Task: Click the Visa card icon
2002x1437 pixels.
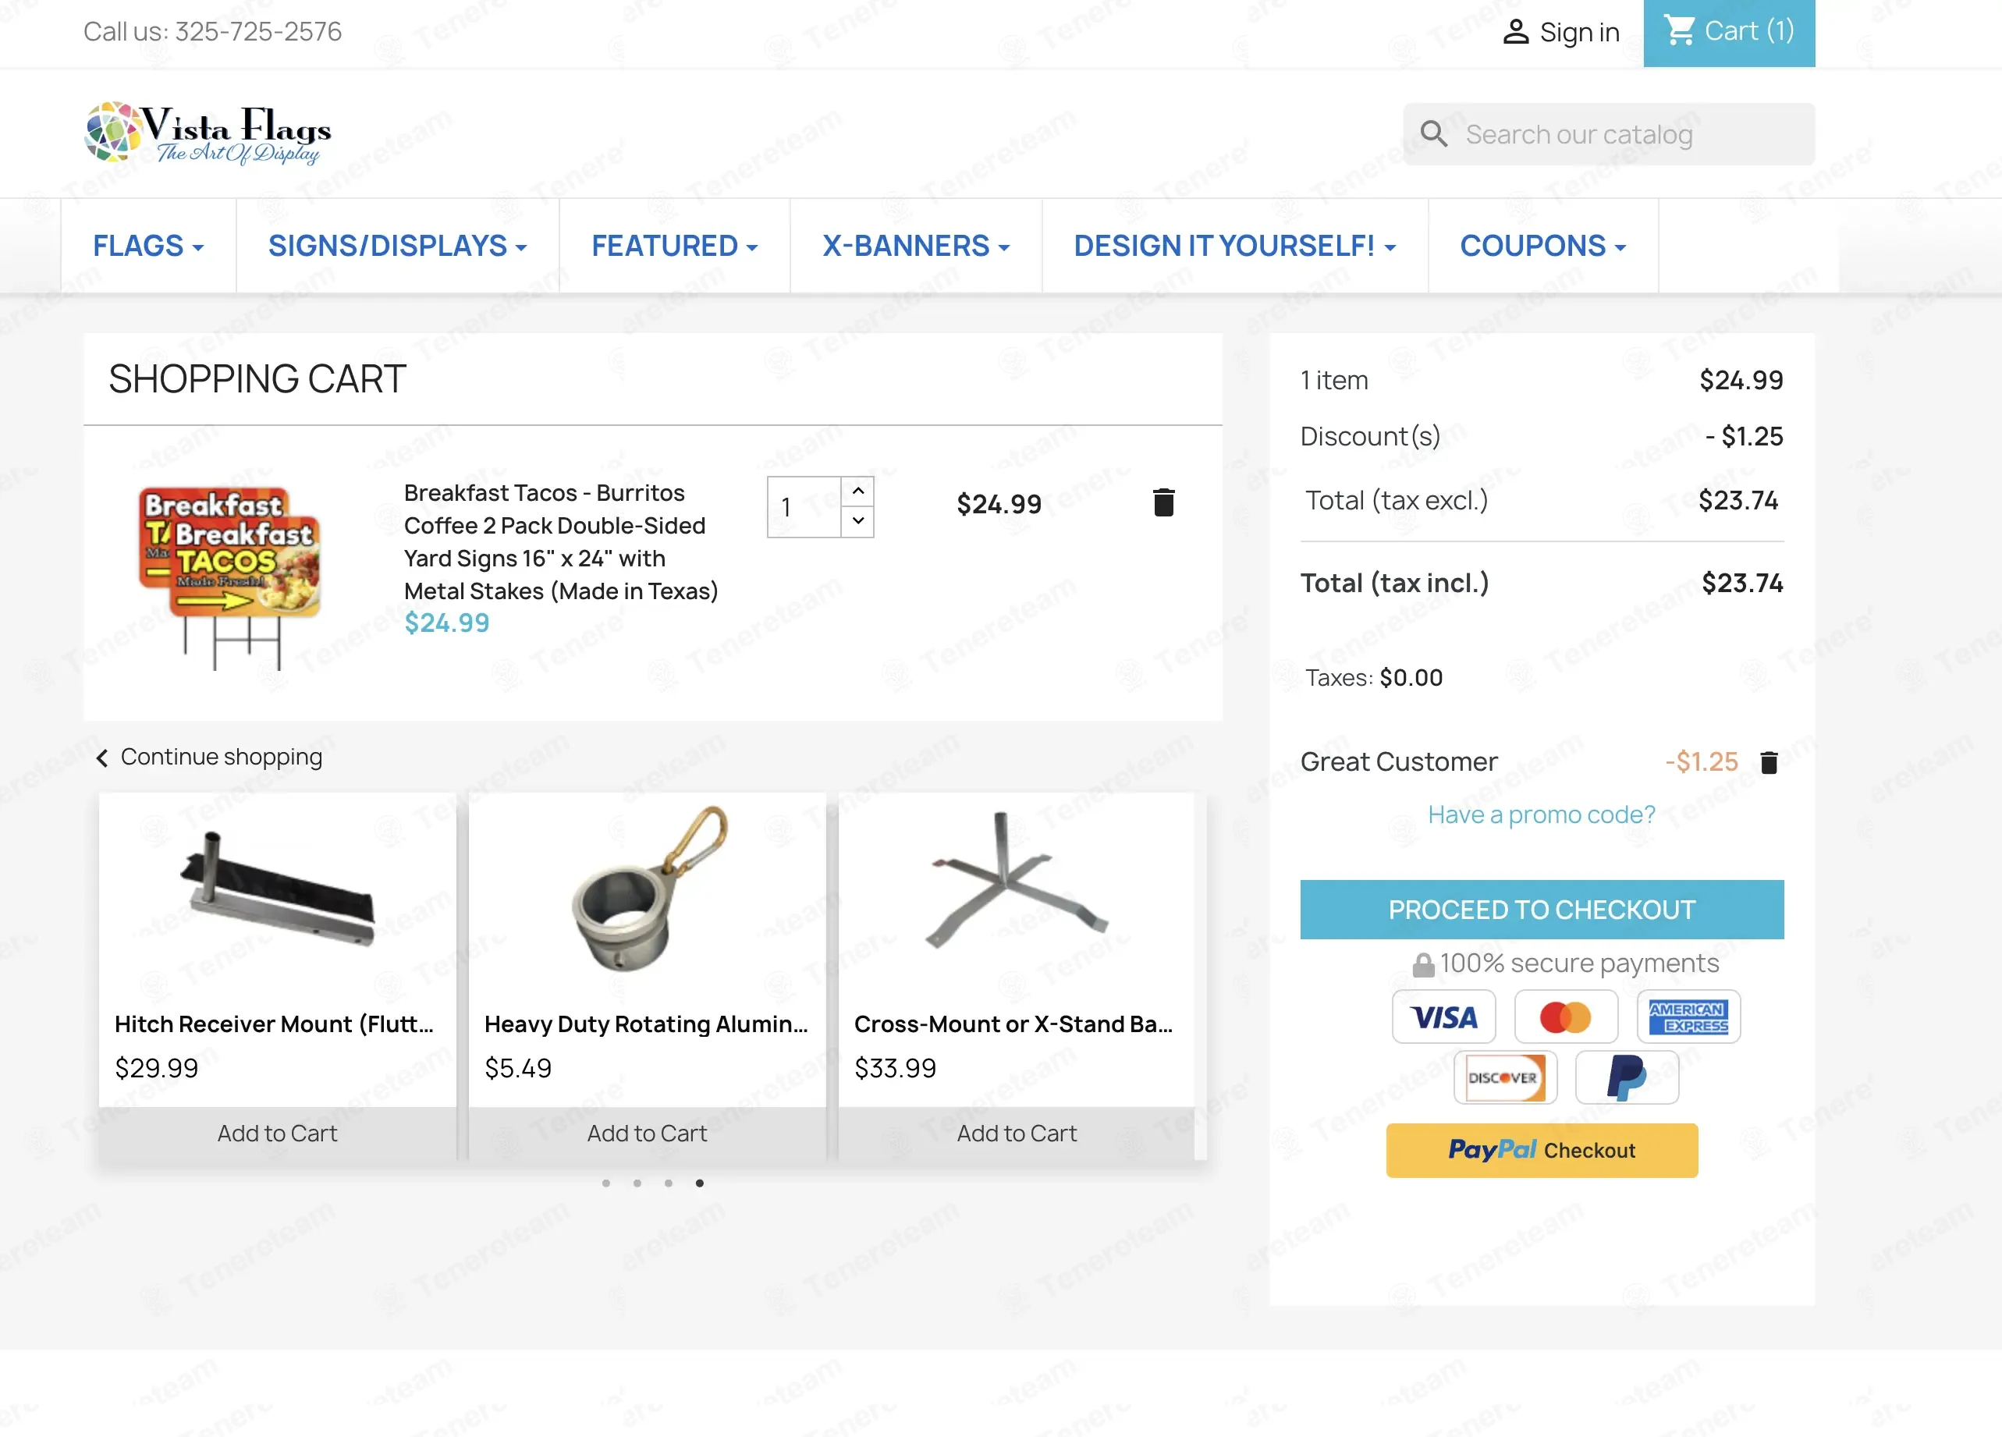Action: (1444, 1017)
